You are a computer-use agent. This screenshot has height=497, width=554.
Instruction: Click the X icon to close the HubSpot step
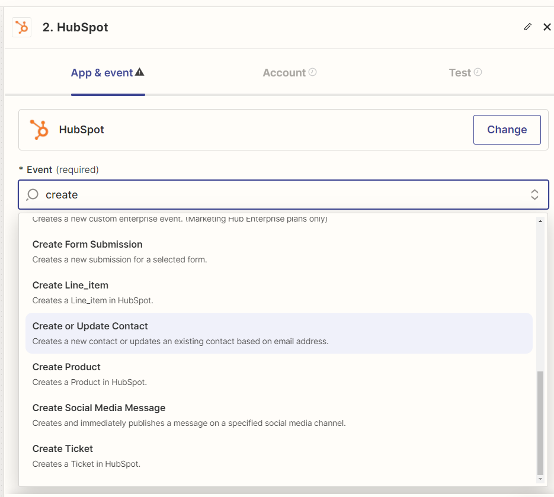point(547,27)
